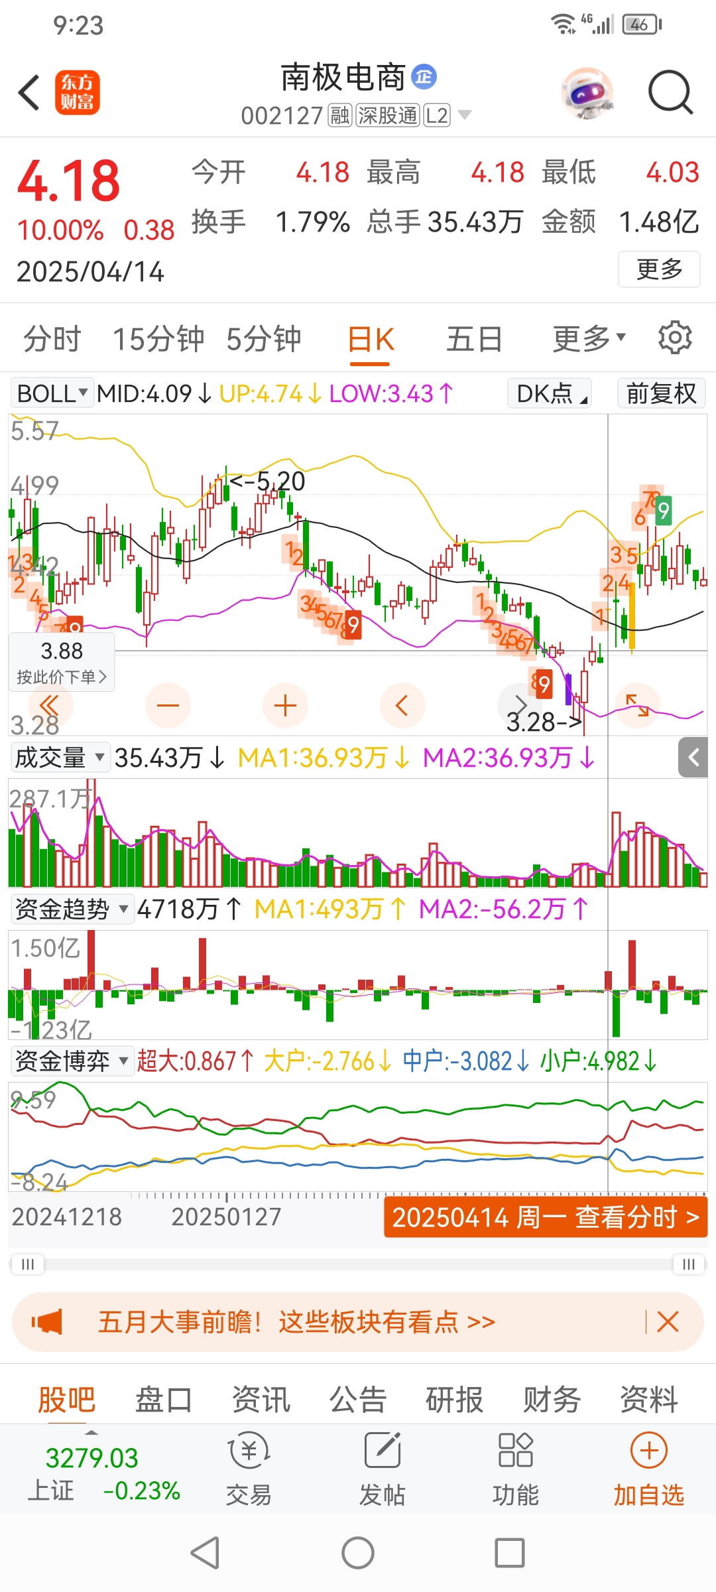This screenshot has width=716, height=1592.
Task: Grab right handle of date range slider
Action: coord(689,1264)
